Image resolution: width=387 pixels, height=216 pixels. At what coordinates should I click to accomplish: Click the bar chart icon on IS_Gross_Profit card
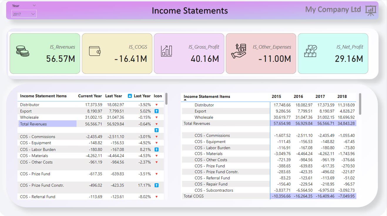coord(166,51)
